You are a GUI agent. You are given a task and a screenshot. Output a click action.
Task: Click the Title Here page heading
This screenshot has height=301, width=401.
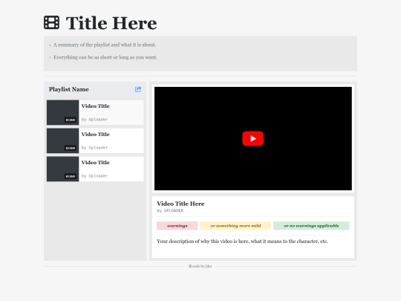(x=111, y=23)
